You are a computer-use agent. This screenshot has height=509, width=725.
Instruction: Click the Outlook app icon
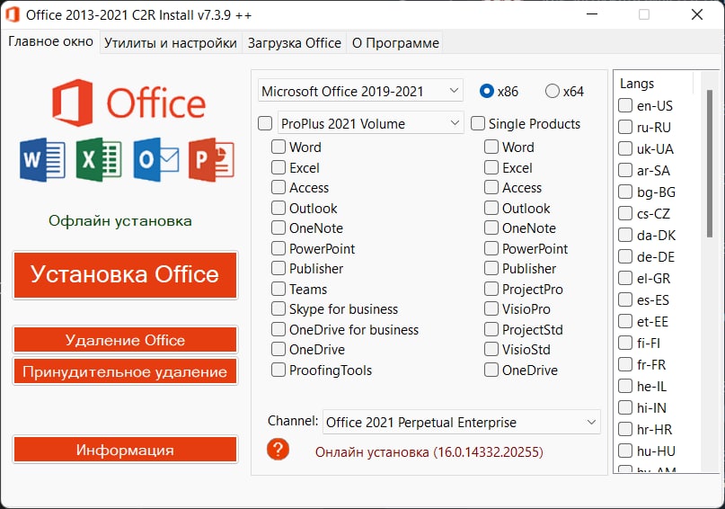tap(155, 160)
